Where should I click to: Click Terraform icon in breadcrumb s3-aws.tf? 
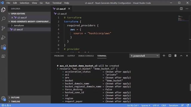(55, 14)
